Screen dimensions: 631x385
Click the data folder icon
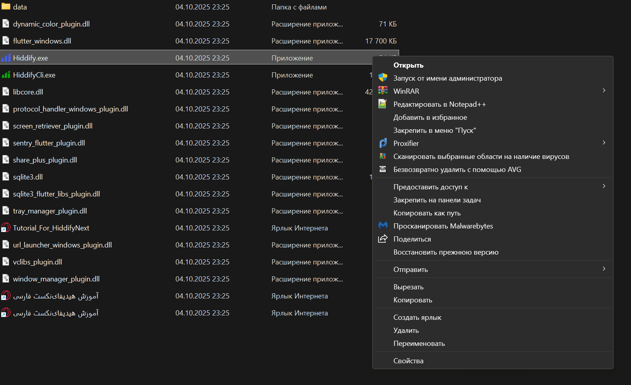click(x=6, y=7)
